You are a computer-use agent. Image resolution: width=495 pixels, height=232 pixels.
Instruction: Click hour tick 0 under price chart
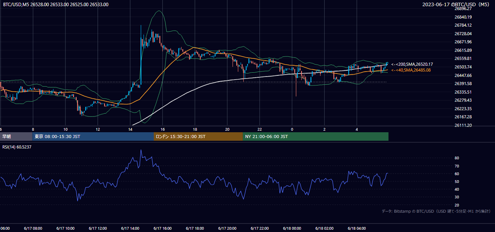pyautogui.click(x=292, y=129)
